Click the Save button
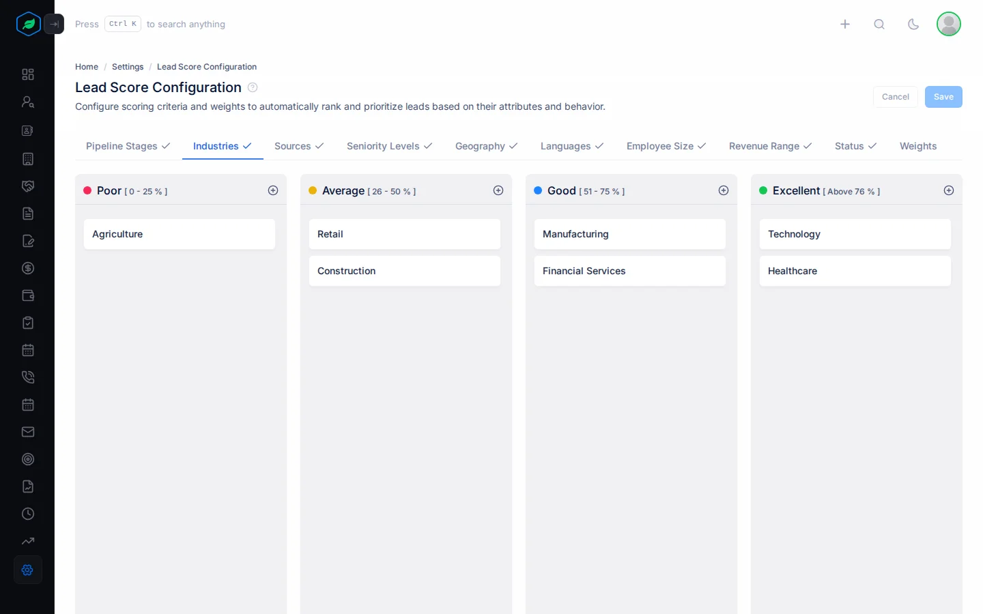Screen dimensions: 983x614 click(x=943, y=97)
